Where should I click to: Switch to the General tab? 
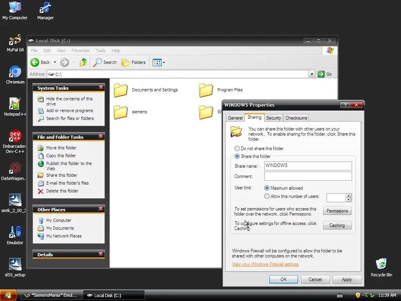(x=235, y=118)
